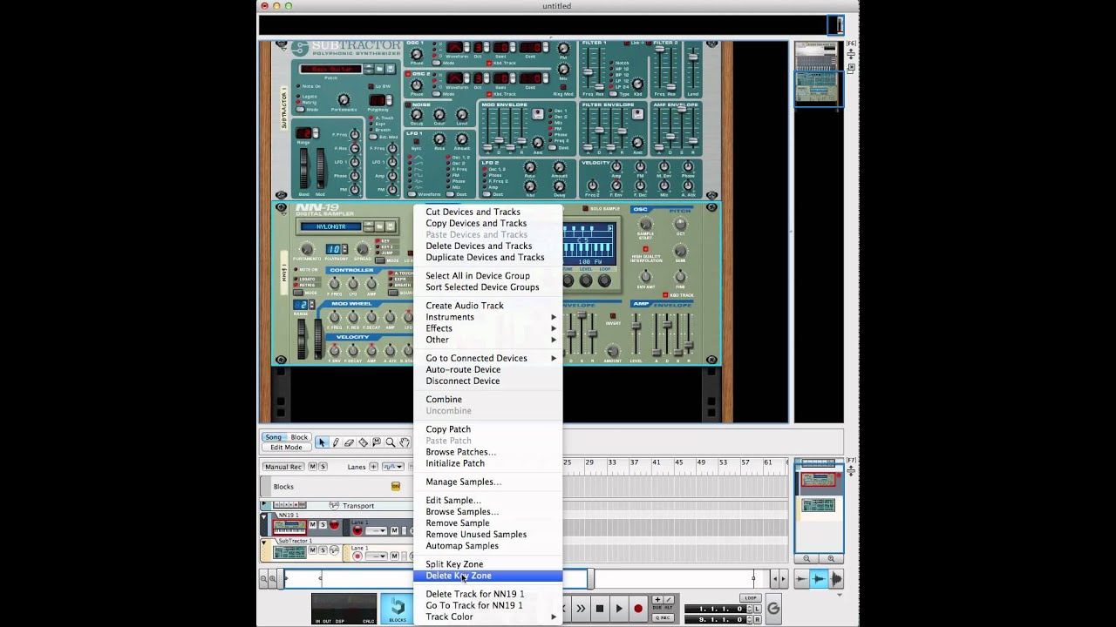The height and width of the screenshot is (627, 1116).
Task: Click the red Record button in transport
Action: [638, 609]
